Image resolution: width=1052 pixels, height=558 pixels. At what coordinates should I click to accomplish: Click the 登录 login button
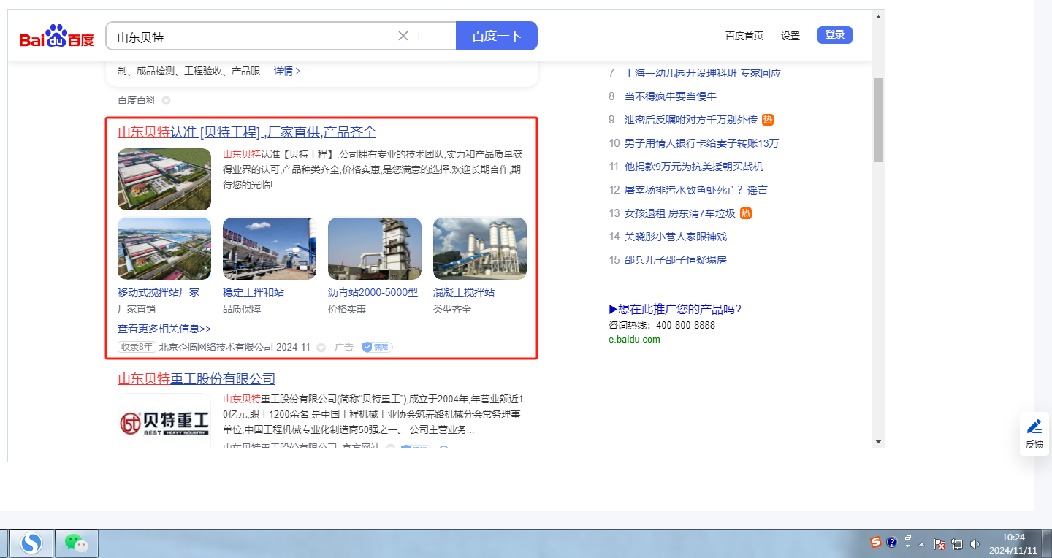pyautogui.click(x=834, y=35)
